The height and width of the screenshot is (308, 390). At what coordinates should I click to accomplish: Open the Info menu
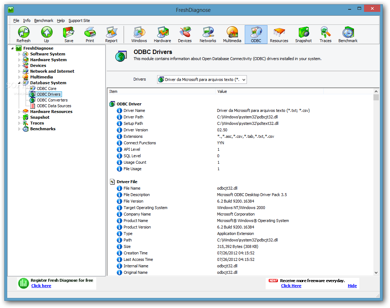tap(27, 21)
